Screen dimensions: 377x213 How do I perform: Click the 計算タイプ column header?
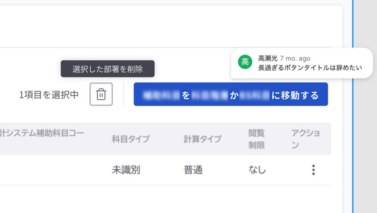[x=203, y=139]
